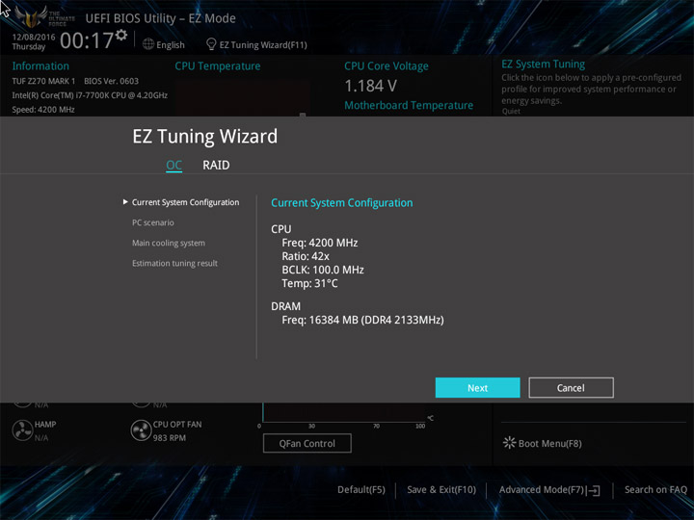Open Boot Menu(F8)
The height and width of the screenshot is (520, 694).
pyautogui.click(x=549, y=444)
